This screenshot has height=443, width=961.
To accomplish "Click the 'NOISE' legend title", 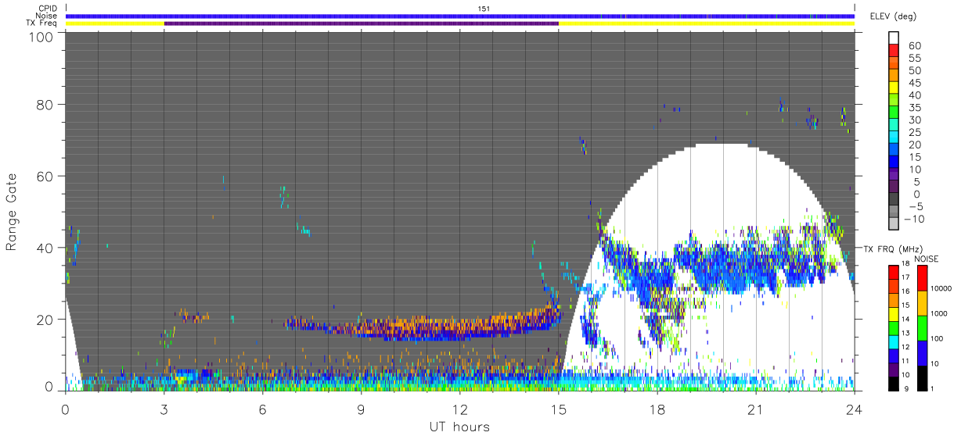I will (x=926, y=259).
